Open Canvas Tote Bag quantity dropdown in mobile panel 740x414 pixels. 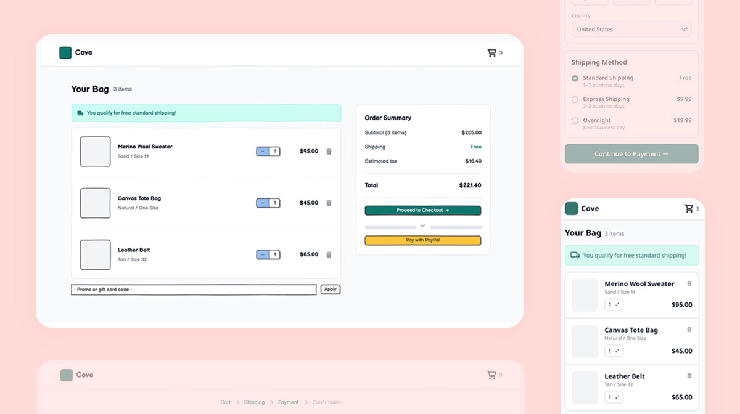click(614, 351)
